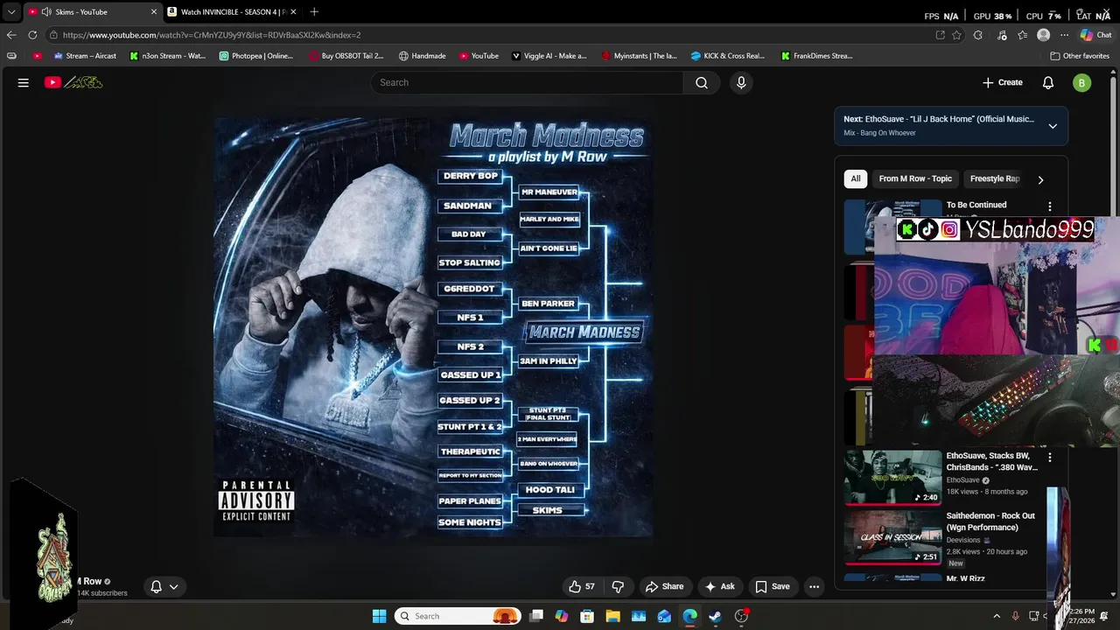The height and width of the screenshot is (630, 1120).
Task: Click the Create button
Action: 1003,82
